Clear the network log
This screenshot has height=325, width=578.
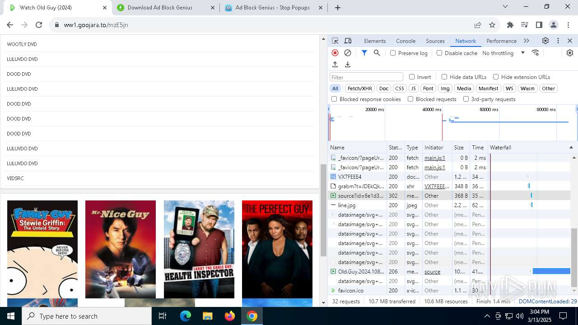pos(348,53)
